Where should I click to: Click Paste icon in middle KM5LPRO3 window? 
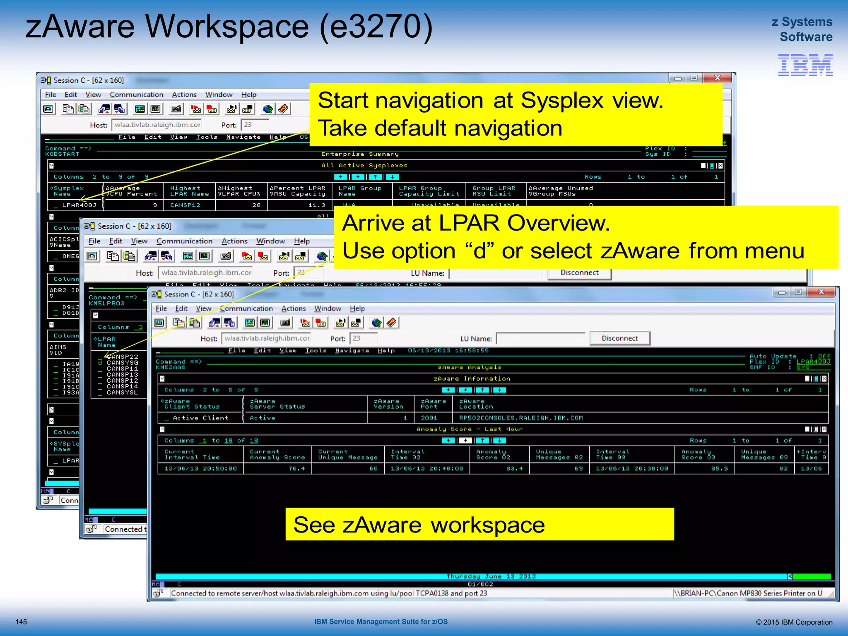tap(130, 256)
